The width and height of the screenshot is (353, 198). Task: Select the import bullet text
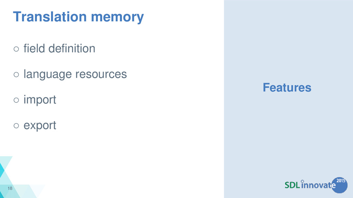[x=40, y=100]
